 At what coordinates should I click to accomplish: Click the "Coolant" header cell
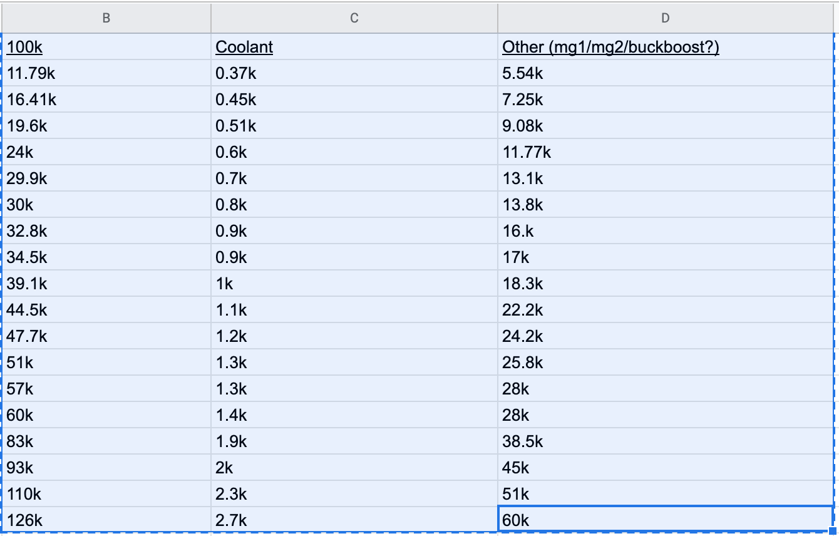point(354,47)
